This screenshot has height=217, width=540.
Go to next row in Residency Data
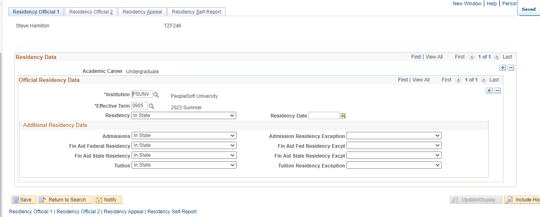[x=497, y=57]
